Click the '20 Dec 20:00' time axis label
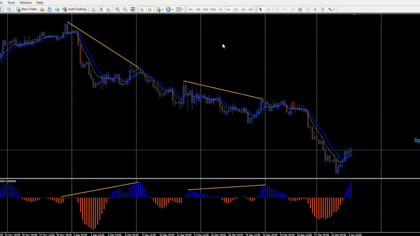 pyautogui.click(x=271, y=235)
